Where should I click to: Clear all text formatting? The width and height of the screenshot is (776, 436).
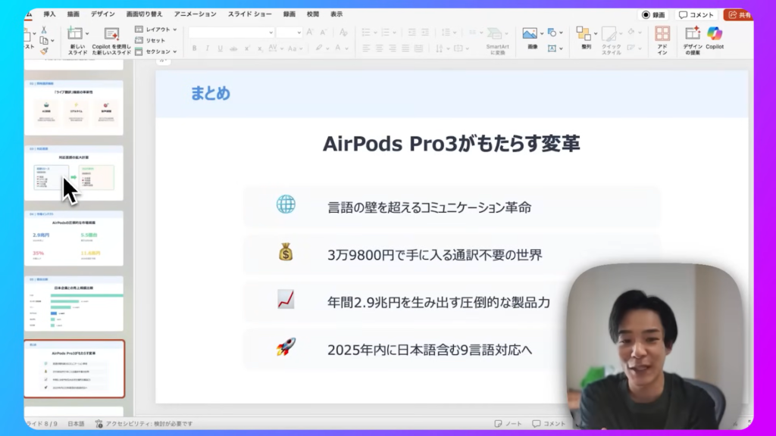pyautogui.click(x=343, y=33)
